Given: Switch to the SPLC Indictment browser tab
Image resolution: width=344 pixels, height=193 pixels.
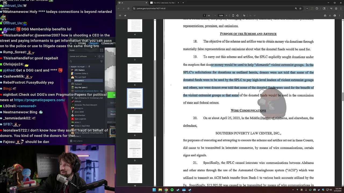Looking at the screenshot, I should pyautogui.click(x=164, y=3).
